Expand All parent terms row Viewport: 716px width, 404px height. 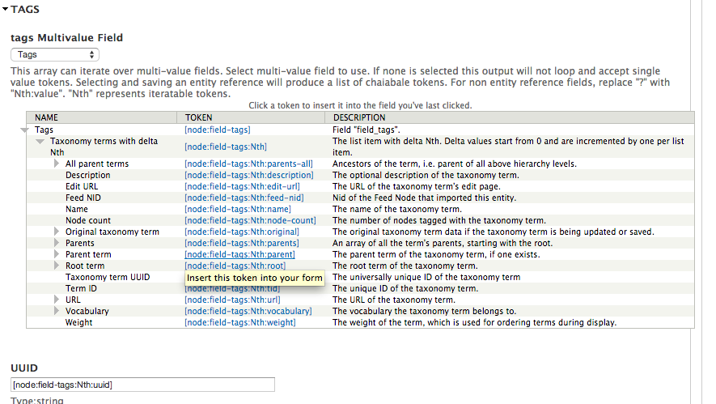click(x=57, y=164)
